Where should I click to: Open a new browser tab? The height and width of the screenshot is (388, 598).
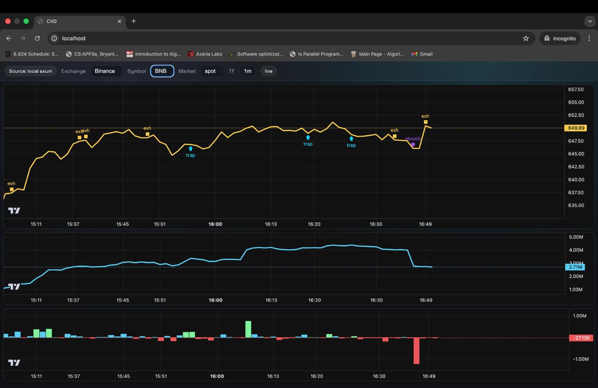click(x=134, y=21)
